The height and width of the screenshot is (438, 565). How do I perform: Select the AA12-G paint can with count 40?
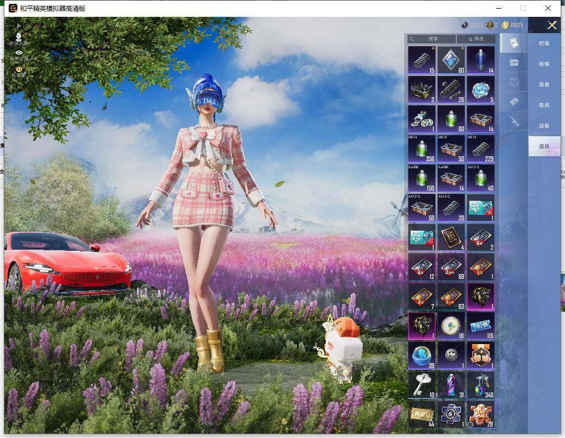(481, 178)
